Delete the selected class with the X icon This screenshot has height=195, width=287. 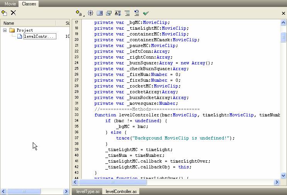(x=13, y=13)
